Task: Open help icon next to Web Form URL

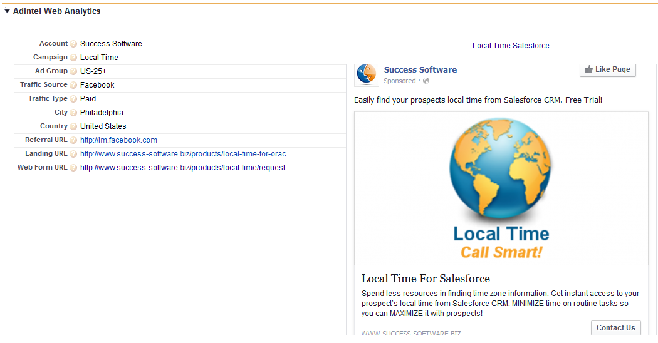Action: [x=73, y=168]
